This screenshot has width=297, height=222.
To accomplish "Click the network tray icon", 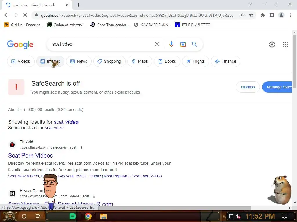I will pos(231,216).
